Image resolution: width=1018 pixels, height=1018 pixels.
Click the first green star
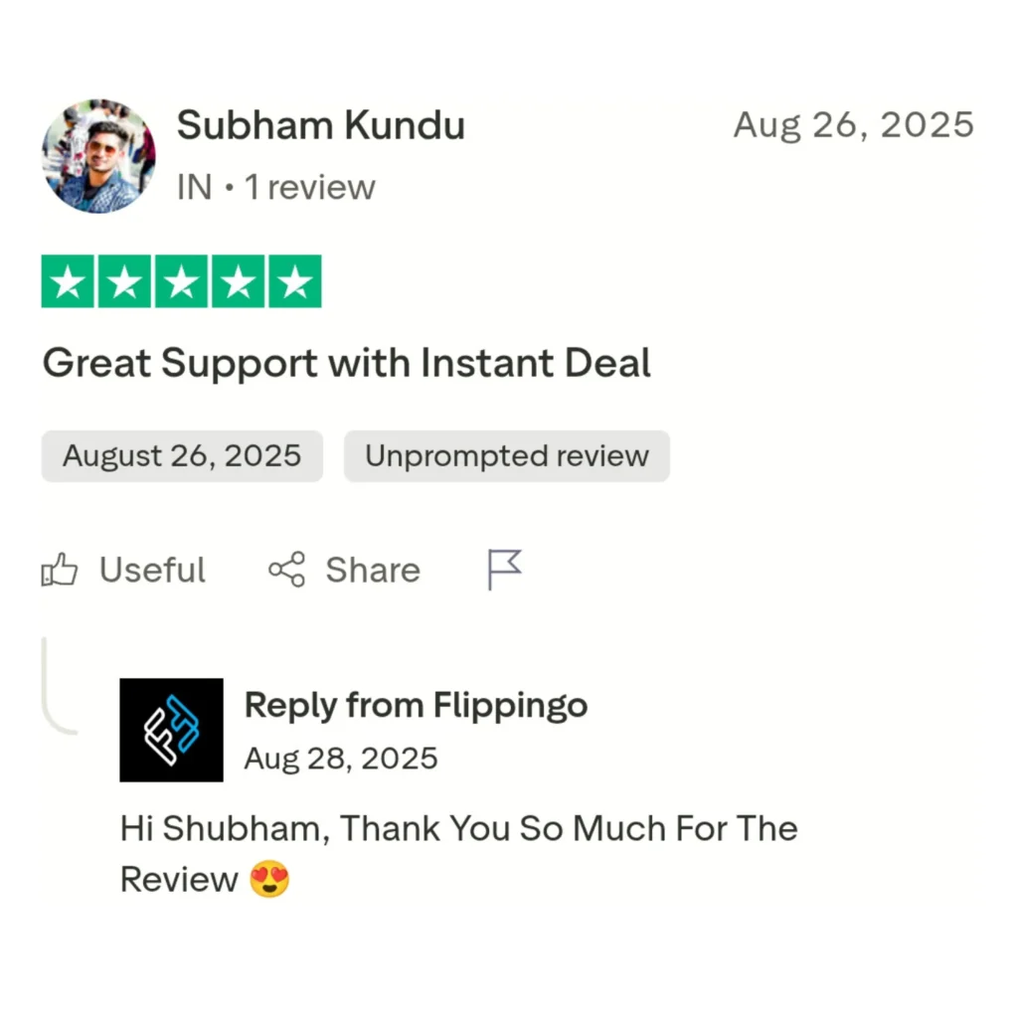pyautogui.click(x=68, y=282)
